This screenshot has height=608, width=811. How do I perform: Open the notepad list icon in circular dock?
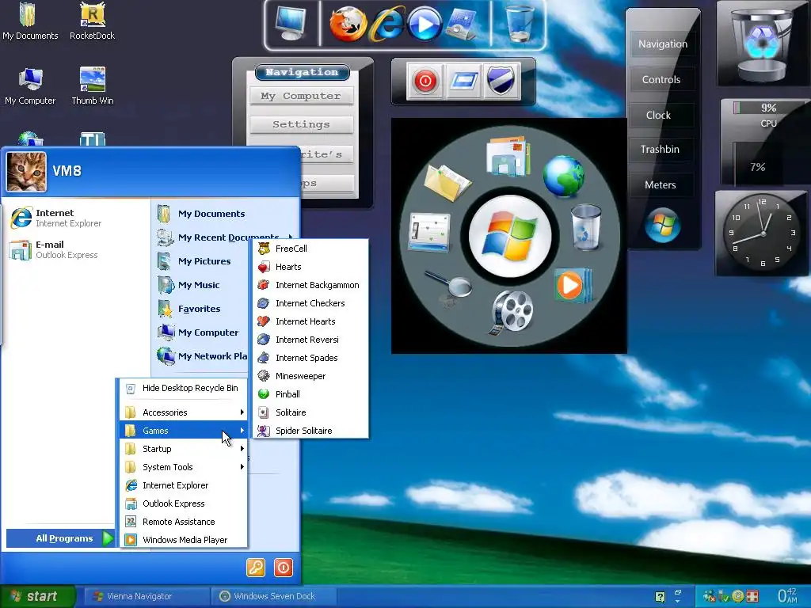pos(429,232)
